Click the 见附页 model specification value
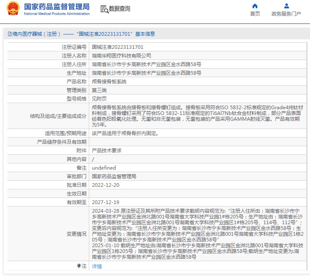310x278 pixels. click(x=99, y=99)
